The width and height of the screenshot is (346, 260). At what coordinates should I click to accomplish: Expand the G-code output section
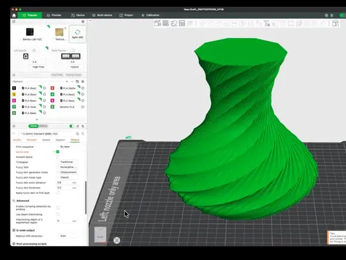(24, 230)
